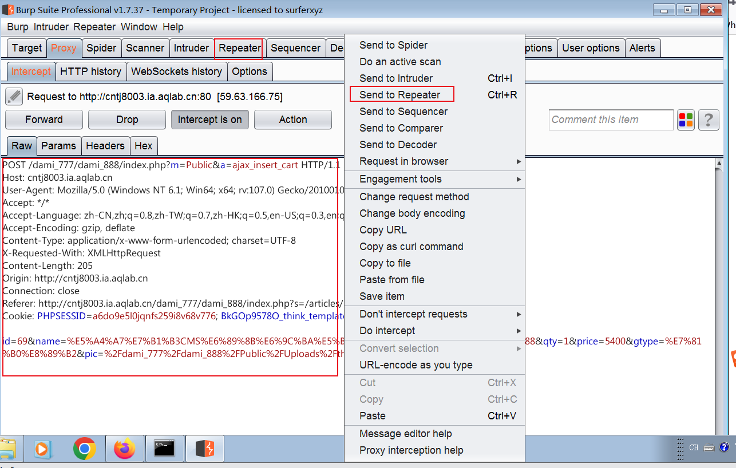Select Paste in context menu
The image size is (736, 468).
point(434,416)
